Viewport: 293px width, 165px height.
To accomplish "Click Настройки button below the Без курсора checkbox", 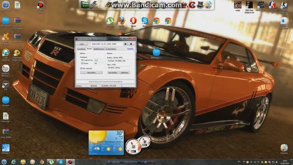I will 92,72.
